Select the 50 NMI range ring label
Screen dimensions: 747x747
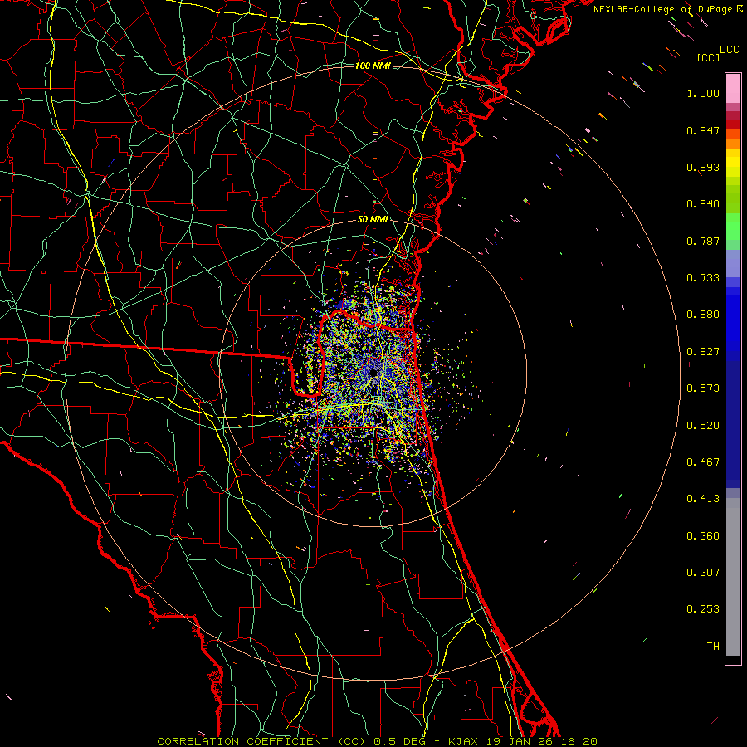tap(373, 220)
